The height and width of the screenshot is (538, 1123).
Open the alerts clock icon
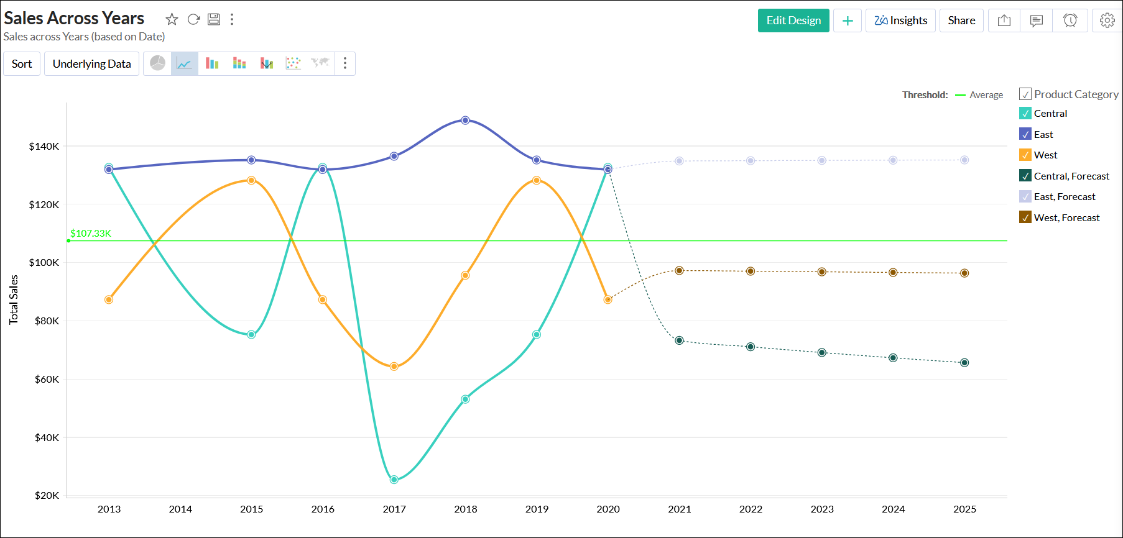(x=1070, y=21)
